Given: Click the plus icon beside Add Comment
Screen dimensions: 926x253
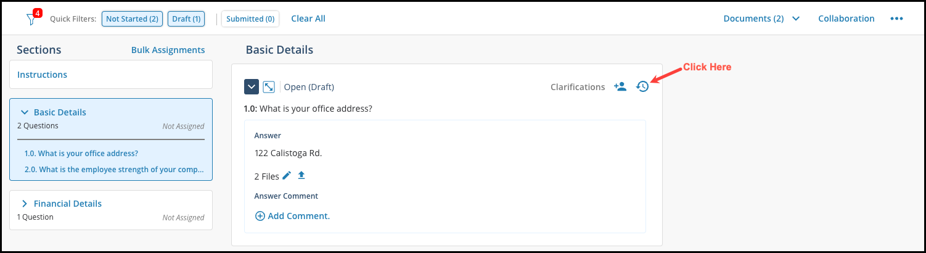Looking at the screenshot, I should [x=260, y=216].
